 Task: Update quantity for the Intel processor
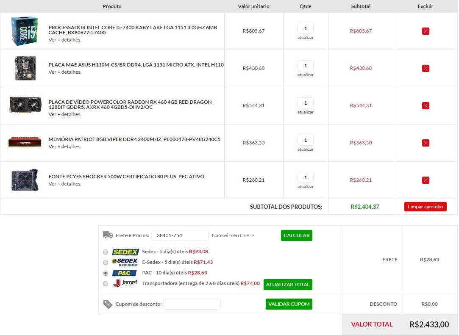305,38
